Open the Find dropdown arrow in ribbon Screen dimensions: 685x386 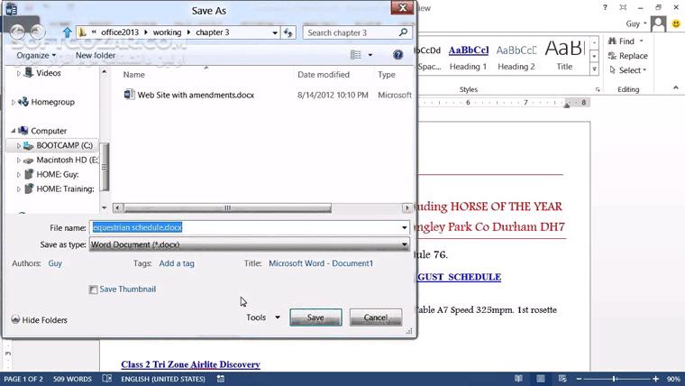(642, 41)
